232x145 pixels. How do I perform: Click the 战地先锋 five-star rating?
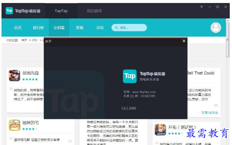[x=30, y=79]
